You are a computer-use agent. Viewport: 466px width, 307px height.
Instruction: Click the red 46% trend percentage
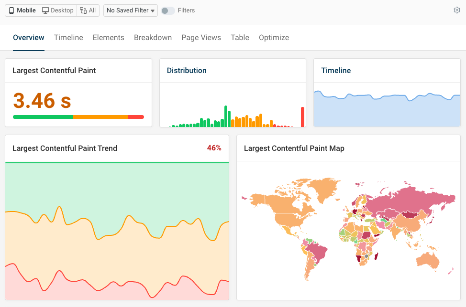pyautogui.click(x=215, y=148)
